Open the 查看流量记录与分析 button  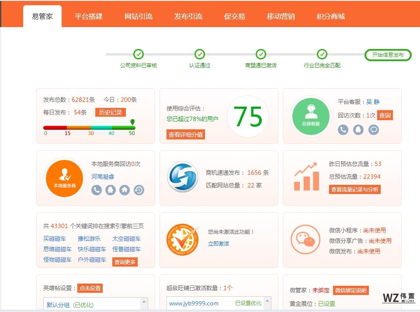[x=354, y=190]
